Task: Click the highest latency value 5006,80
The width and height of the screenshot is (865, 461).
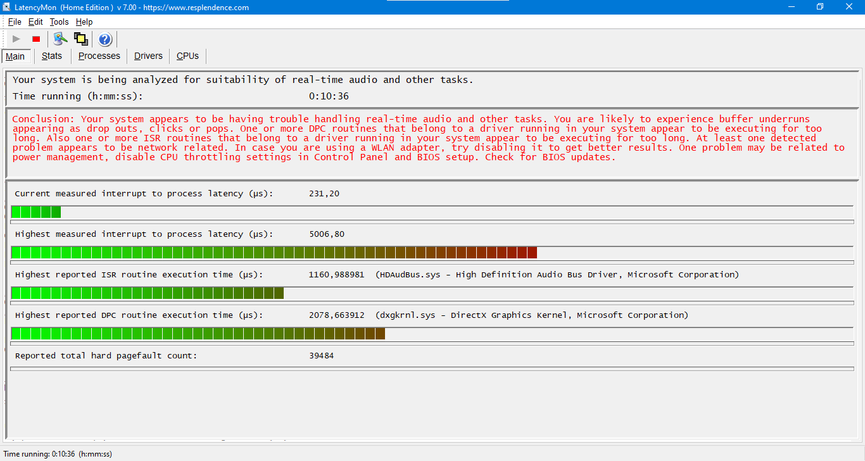Action: (327, 234)
